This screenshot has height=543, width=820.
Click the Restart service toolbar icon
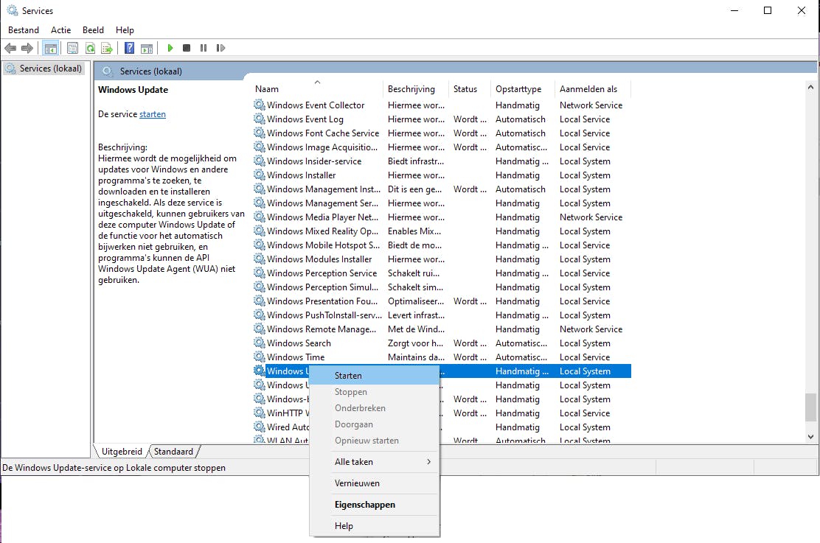[220, 48]
